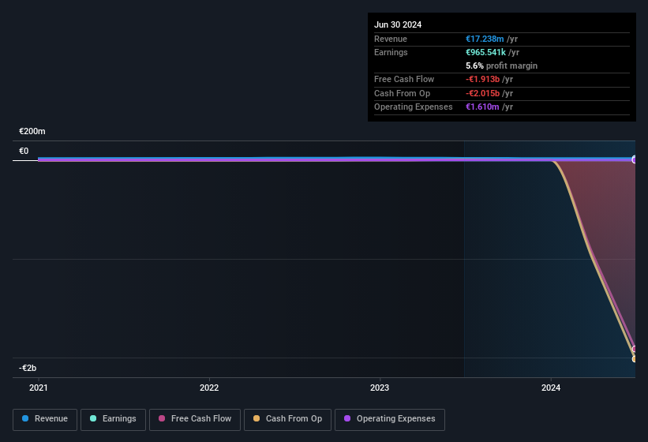Image resolution: width=648 pixels, height=442 pixels.
Task: Click the -€2b y-axis label
Action: pyautogui.click(x=28, y=368)
